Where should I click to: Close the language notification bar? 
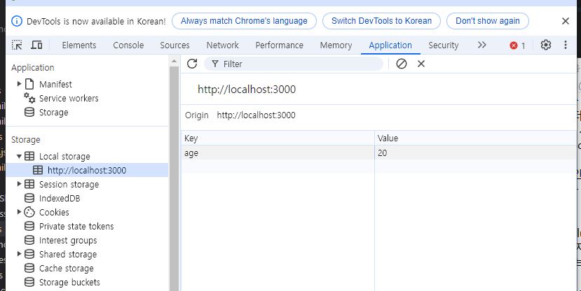565,21
